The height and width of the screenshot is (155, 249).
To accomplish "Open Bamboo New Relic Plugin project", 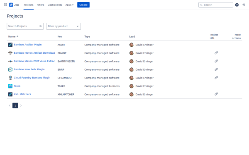I will click(29, 69).
